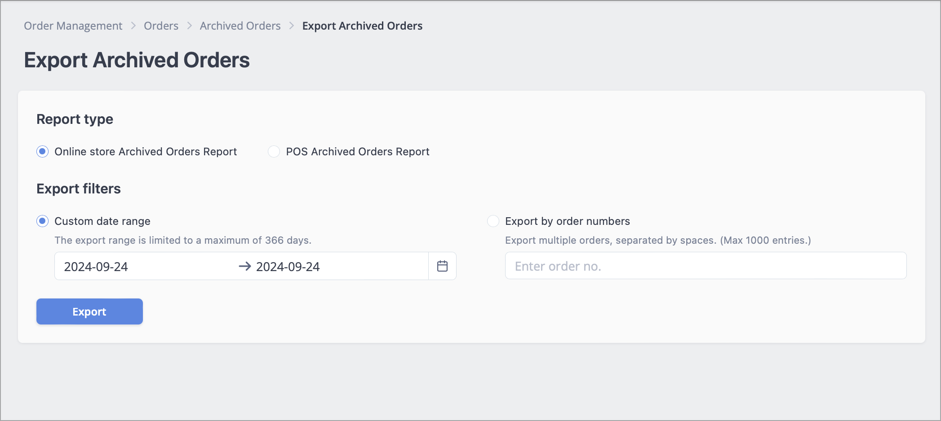Click breadcrumb chevron after Orders
Screen dimensions: 941x421
coord(189,26)
